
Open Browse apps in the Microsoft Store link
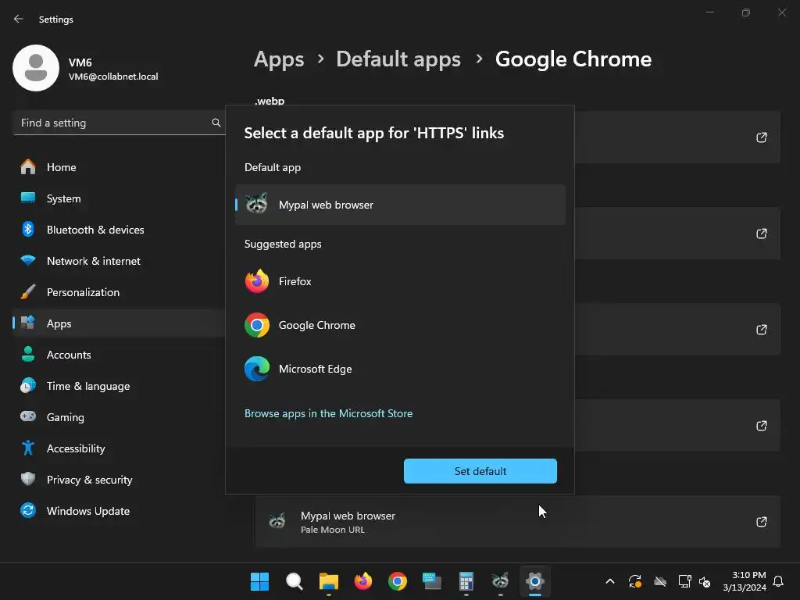329,413
